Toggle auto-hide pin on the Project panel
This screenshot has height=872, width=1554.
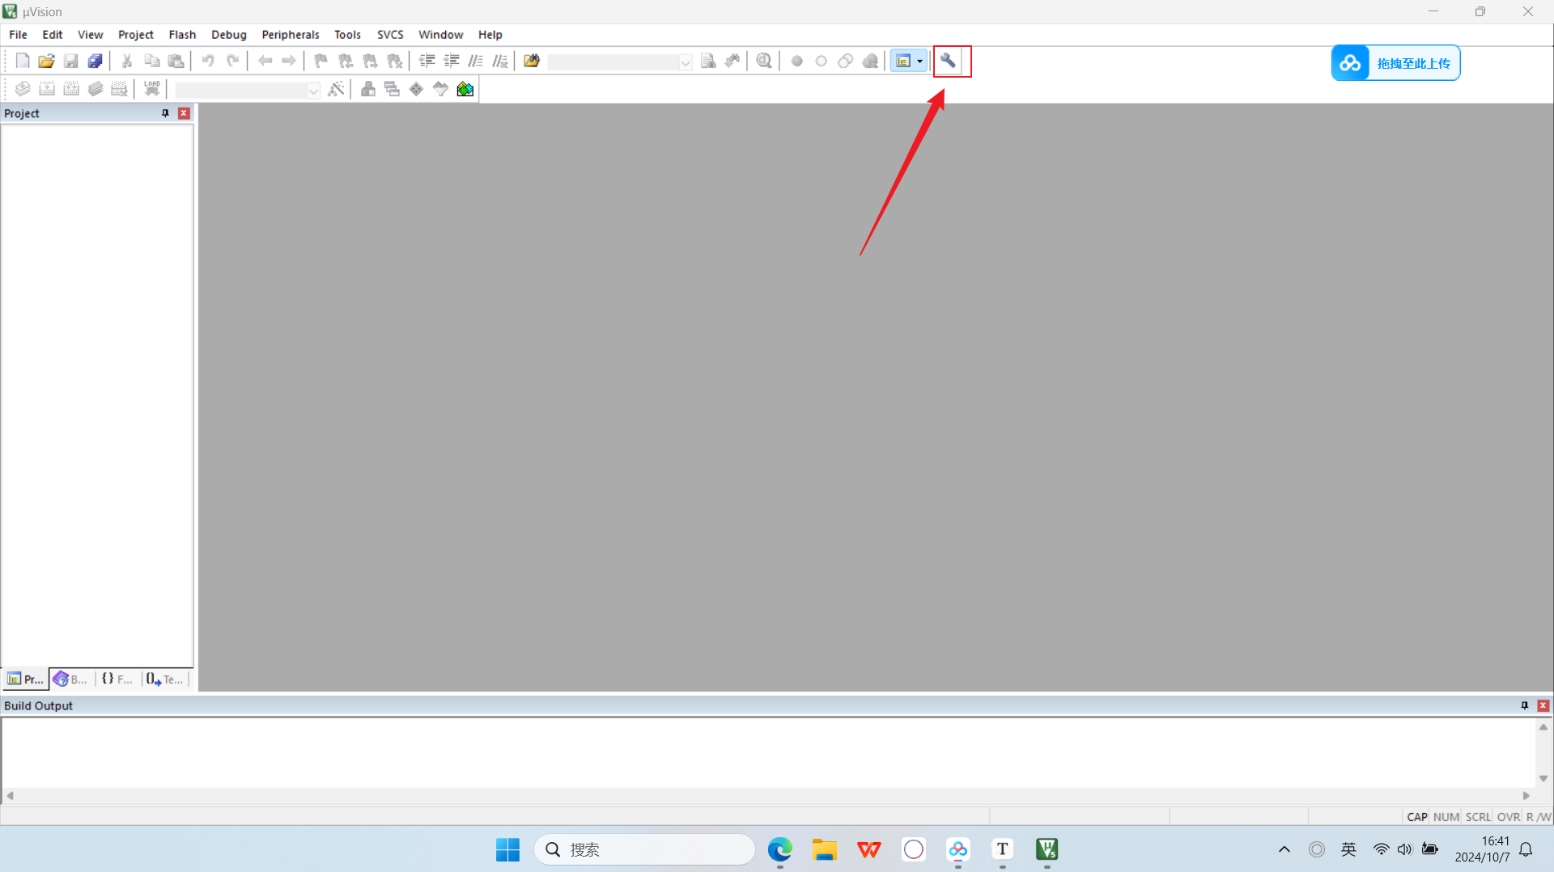165,113
